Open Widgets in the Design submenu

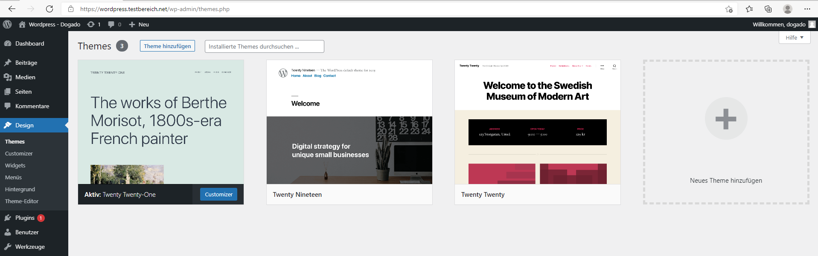pyautogui.click(x=15, y=165)
